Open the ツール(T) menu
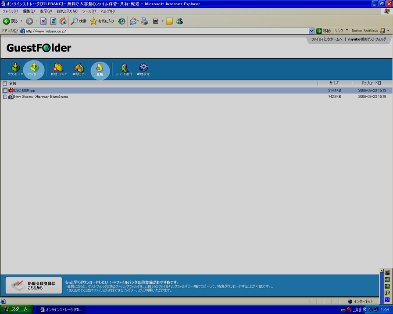Viewport: 393px width, 314px height. [89, 11]
